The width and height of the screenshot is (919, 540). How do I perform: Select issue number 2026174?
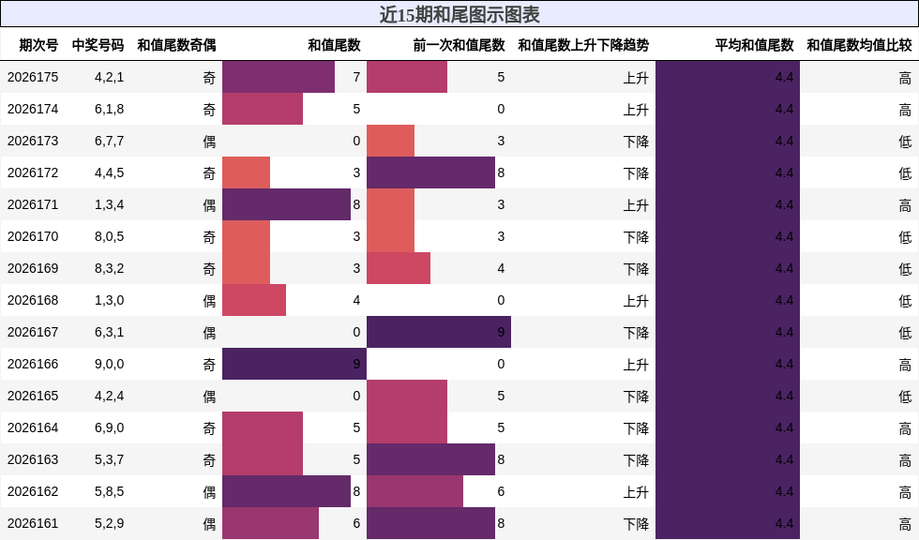(33, 109)
